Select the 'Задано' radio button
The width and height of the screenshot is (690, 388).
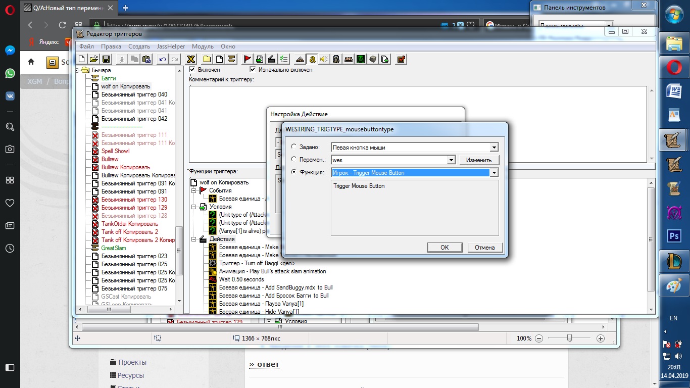[294, 147]
